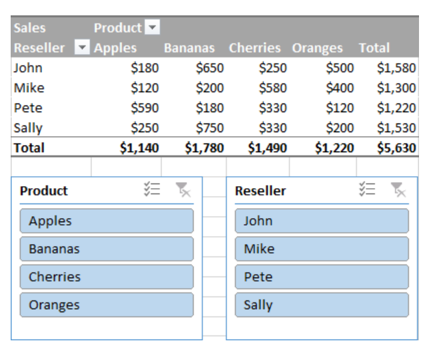Select Oranges in Product slicer
The width and height of the screenshot is (421, 345).
coord(107,305)
